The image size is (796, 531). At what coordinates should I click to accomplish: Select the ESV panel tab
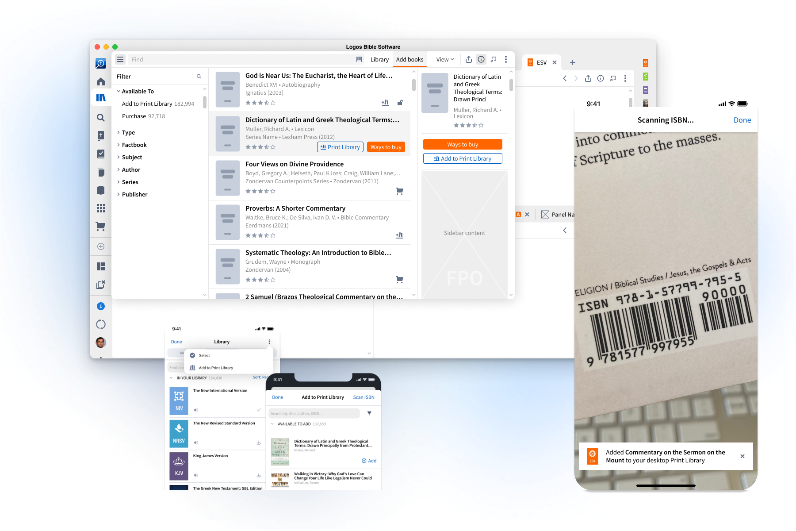click(541, 62)
